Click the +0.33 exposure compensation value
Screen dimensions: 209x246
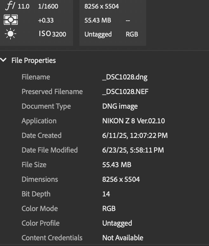pyautogui.click(x=45, y=20)
